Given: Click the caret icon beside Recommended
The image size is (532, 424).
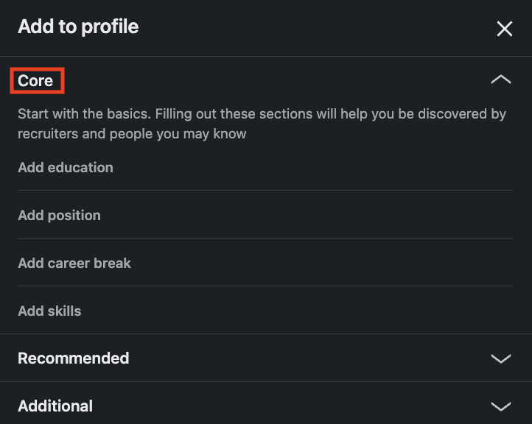Looking at the screenshot, I should click(501, 358).
